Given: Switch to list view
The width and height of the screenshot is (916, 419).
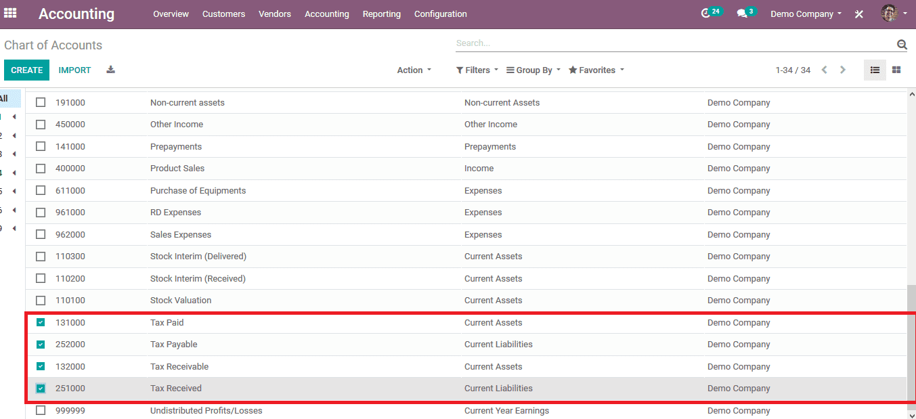Looking at the screenshot, I should (875, 70).
